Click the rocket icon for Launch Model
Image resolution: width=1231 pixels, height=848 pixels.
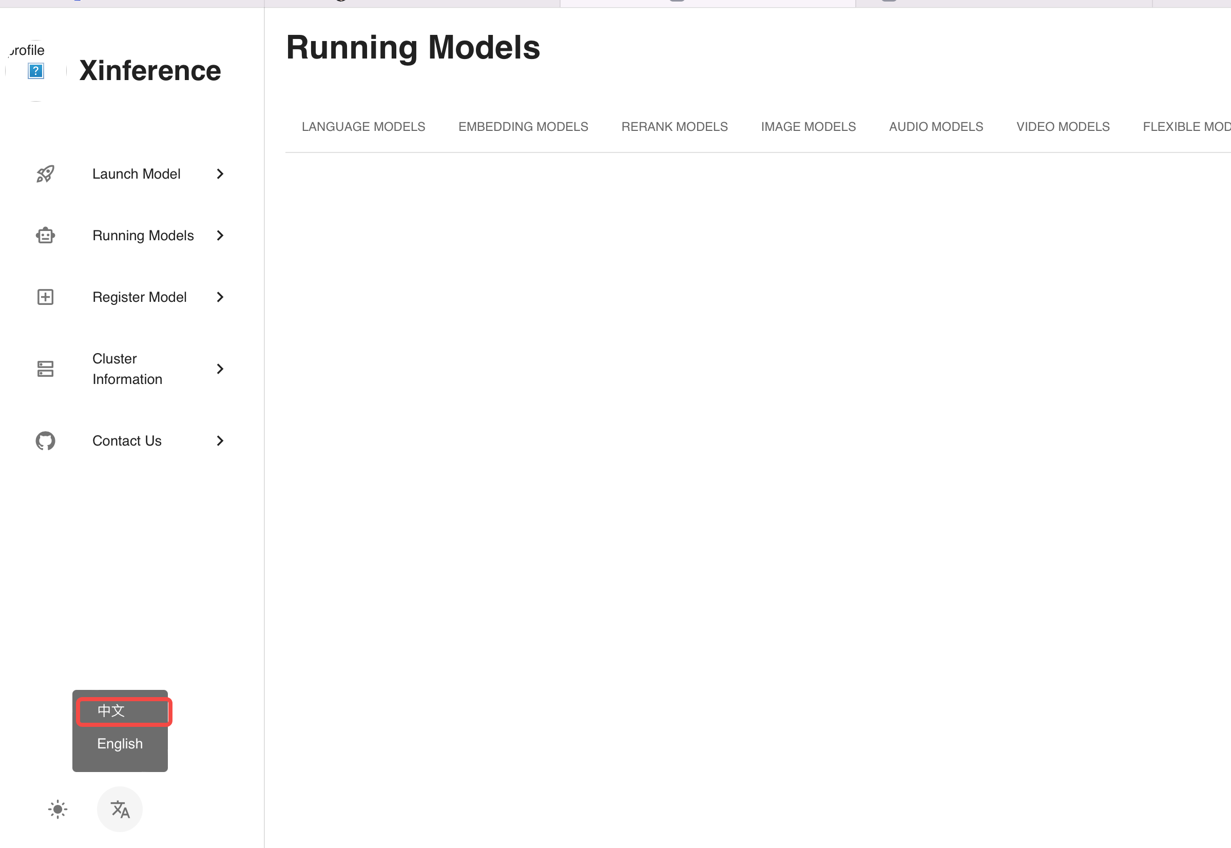[x=45, y=174]
